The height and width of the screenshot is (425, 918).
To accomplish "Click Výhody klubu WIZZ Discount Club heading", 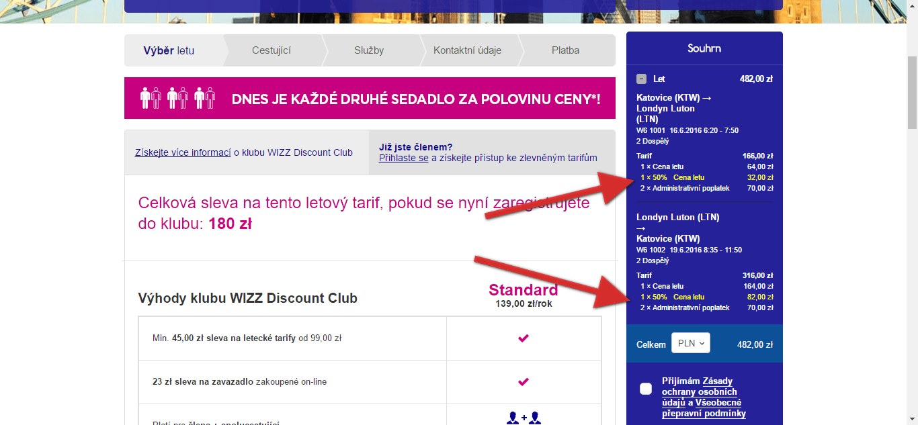I will pos(247,298).
